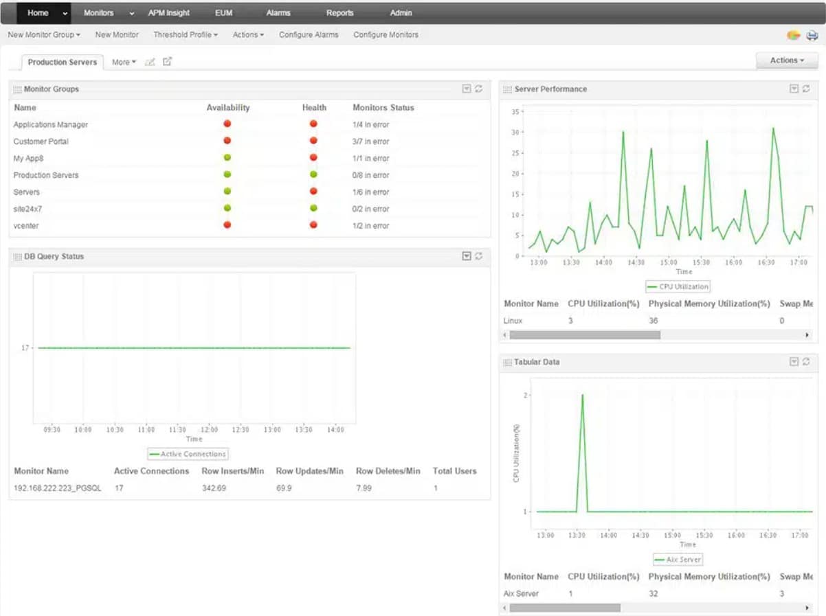The image size is (826, 616).
Task: Switch to the Alarms tab
Action: click(x=278, y=13)
